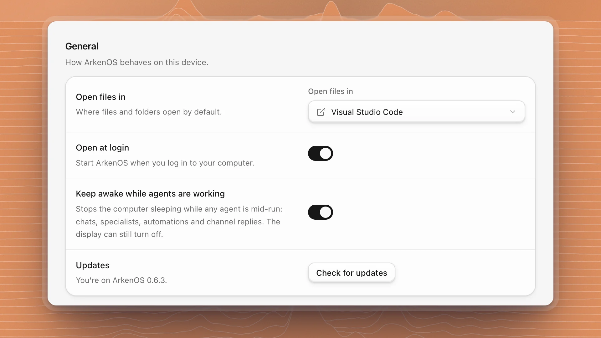Click the 'Stops the computer sleeping' description
The image size is (601, 338).
pos(179,222)
